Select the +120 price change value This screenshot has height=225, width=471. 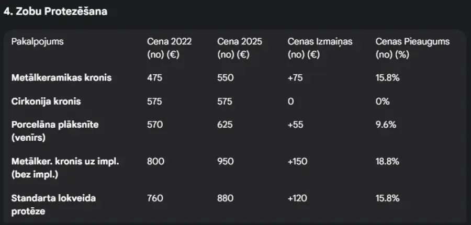[298, 198]
